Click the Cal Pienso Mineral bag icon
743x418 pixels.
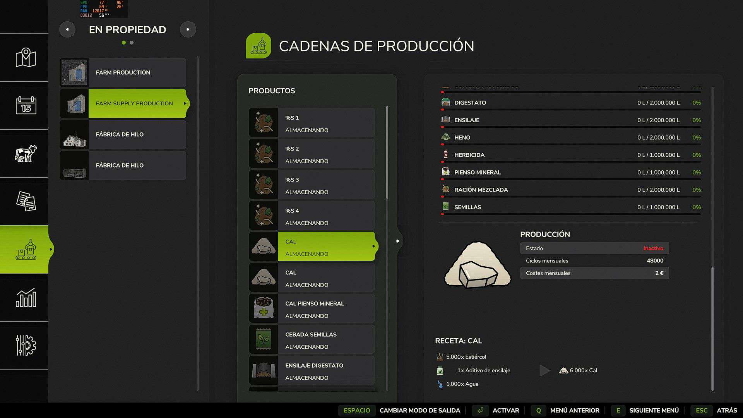(x=264, y=308)
